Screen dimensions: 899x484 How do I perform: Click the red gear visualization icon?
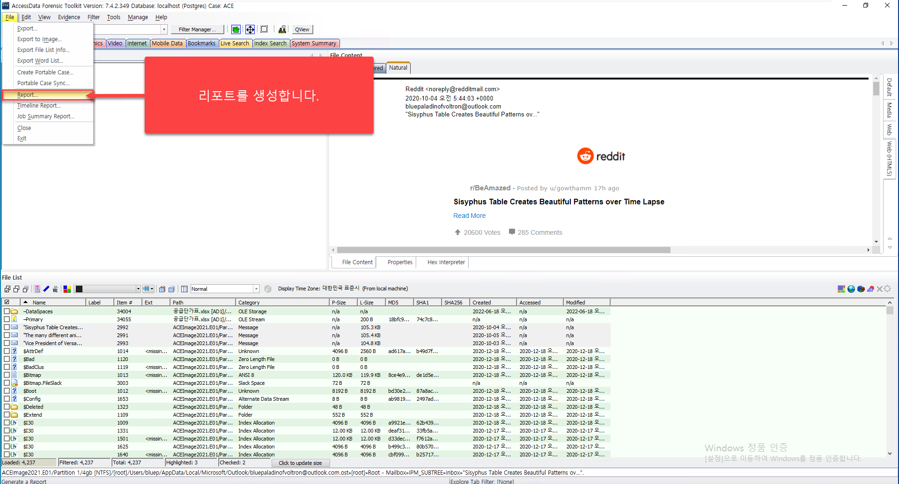870,289
